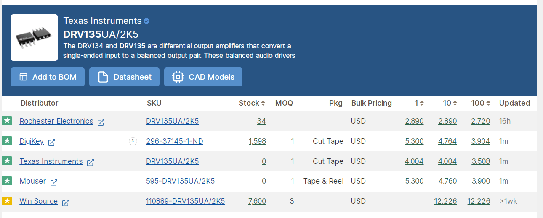Click the Updated column header
The image size is (543, 218).
coord(514,103)
